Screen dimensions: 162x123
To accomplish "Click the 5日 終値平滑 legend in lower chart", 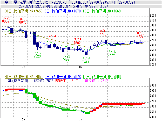I will point(63,77).
